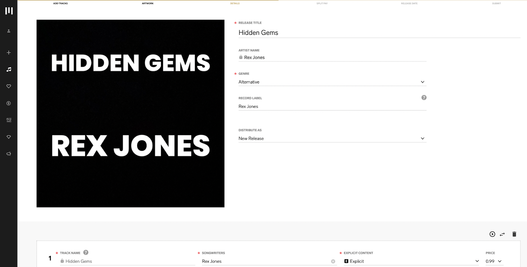Open the heart icon in sidebar
The height and width of the screenshot is (267, 527).
pyautogui.click(x=9, y=86)
